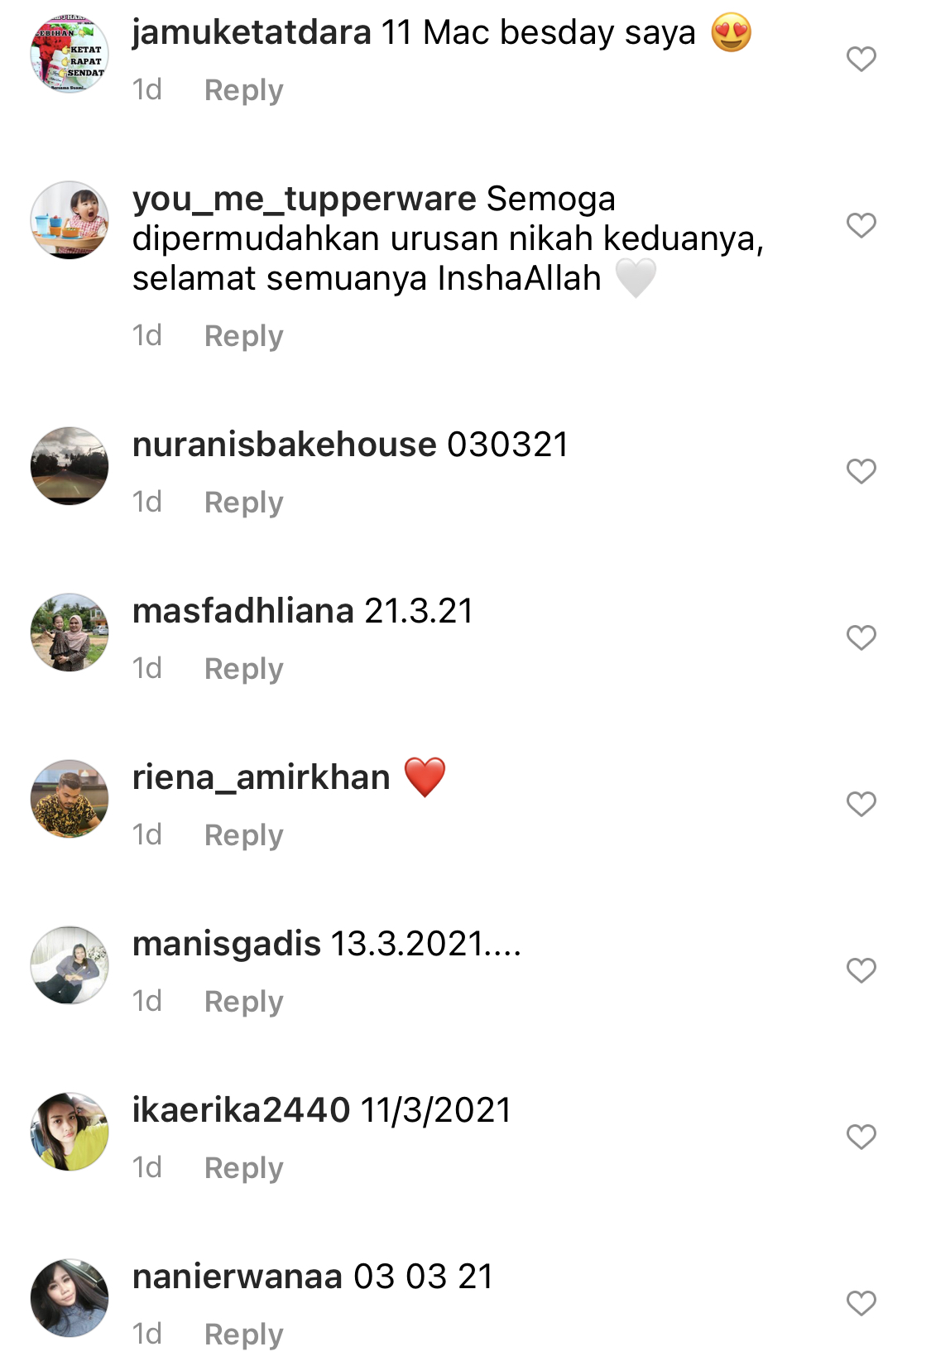Like nanierwanaa's 03 03 21 comment
This screenshot has height=1366, width=931.
pos(861,1303)
